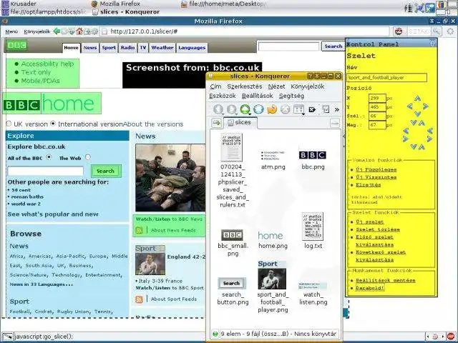Click Új függőleges link
The width and height of the screenshot is (458, 343).
pos(376,169)
